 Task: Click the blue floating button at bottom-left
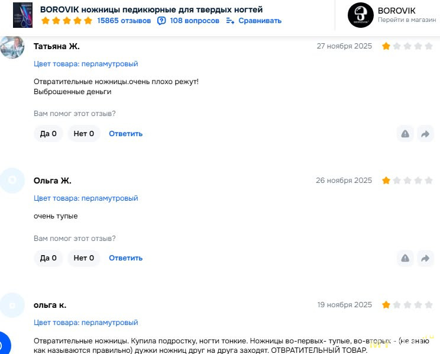pos(3,345)
